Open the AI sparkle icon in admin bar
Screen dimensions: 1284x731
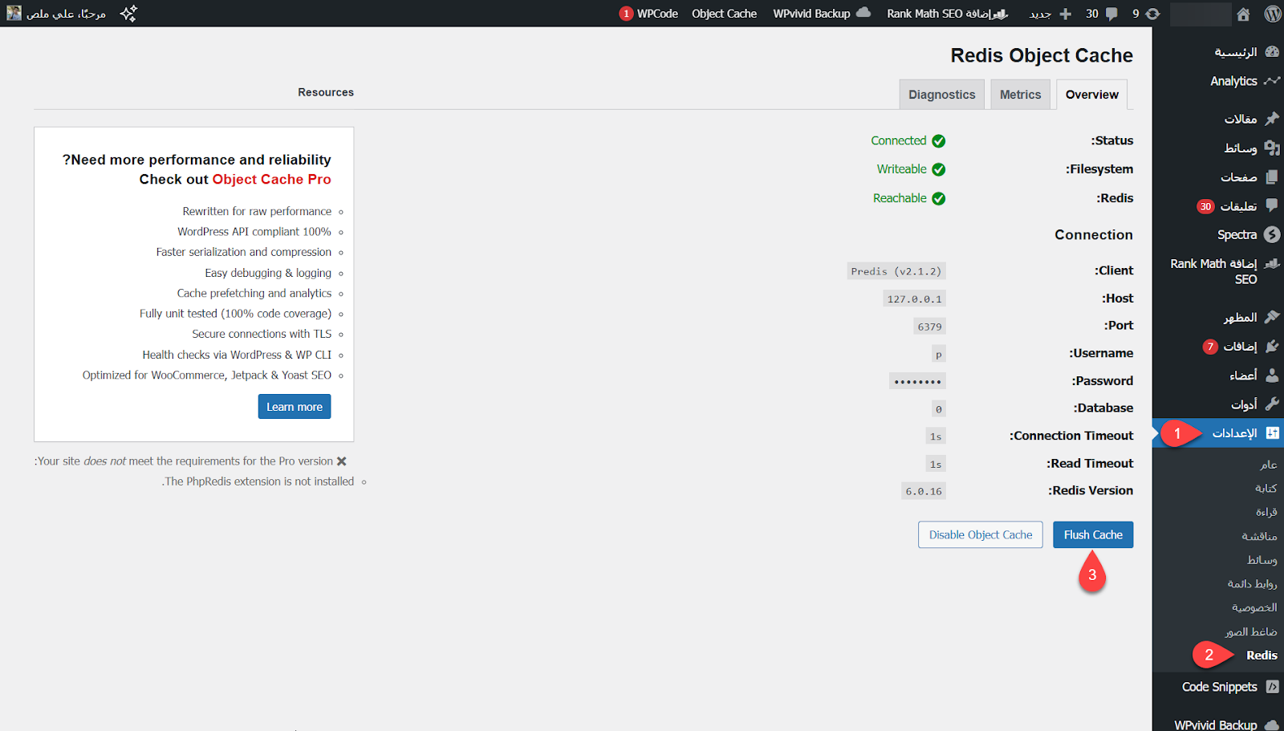128,14
